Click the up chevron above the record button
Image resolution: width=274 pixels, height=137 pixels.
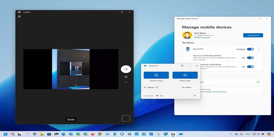126,56
